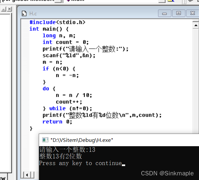Click the "} while (n!=0);" line
The height and width of the screenshot is (180, 199).
tap(68, 108)
